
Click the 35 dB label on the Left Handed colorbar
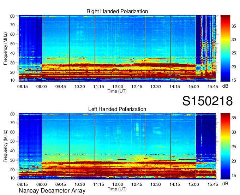(234, 118)
